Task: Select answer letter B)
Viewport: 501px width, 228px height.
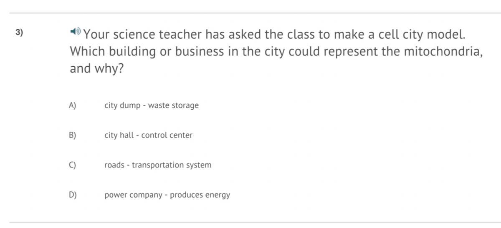Action: pos(72,135)
